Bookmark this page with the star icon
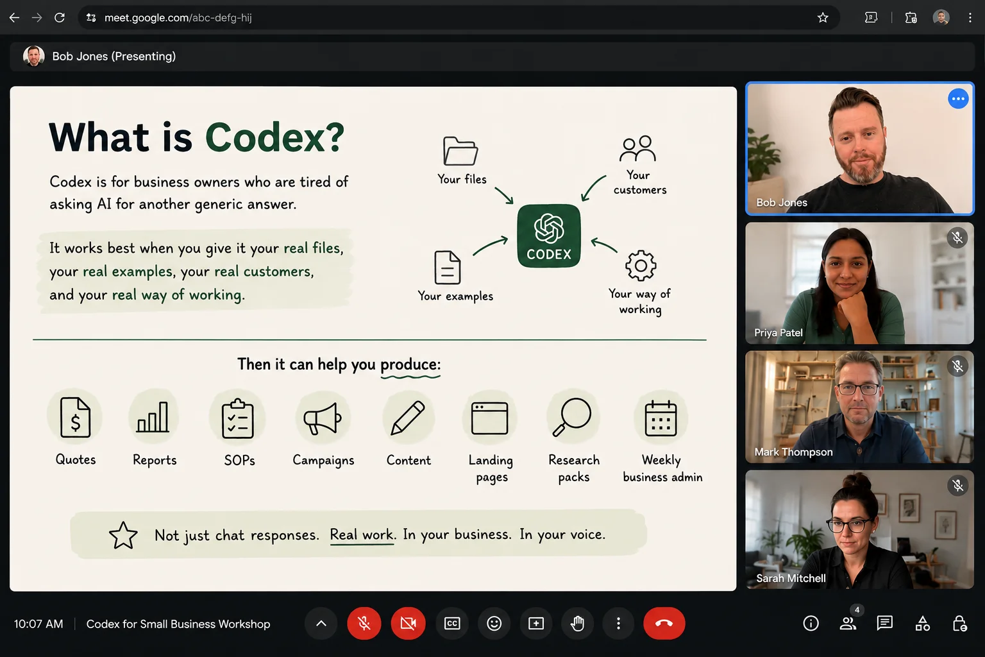The image size is (985, 657). click(823, 17)
